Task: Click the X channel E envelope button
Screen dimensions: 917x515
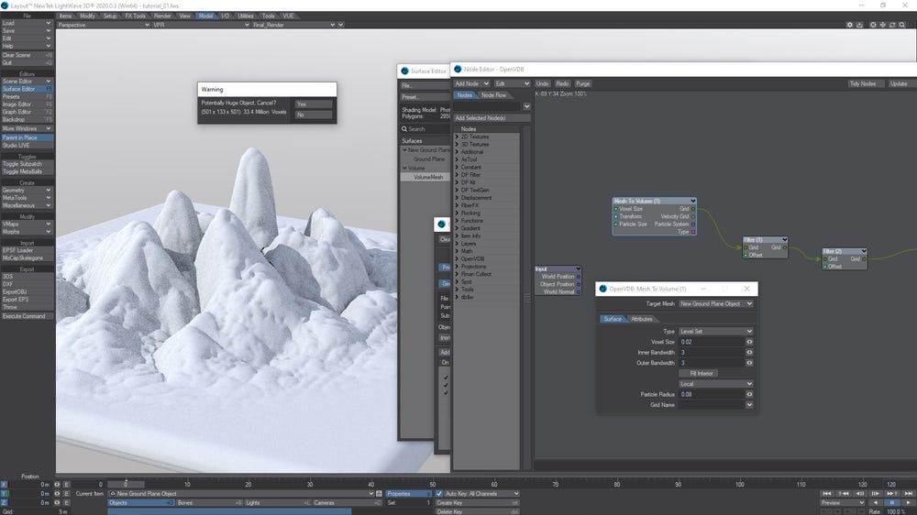Action: [66, 485]
